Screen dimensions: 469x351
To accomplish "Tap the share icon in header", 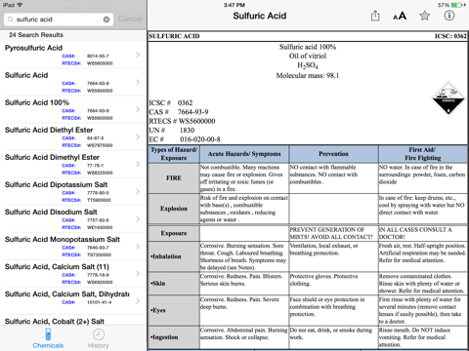I will [375, 16].
